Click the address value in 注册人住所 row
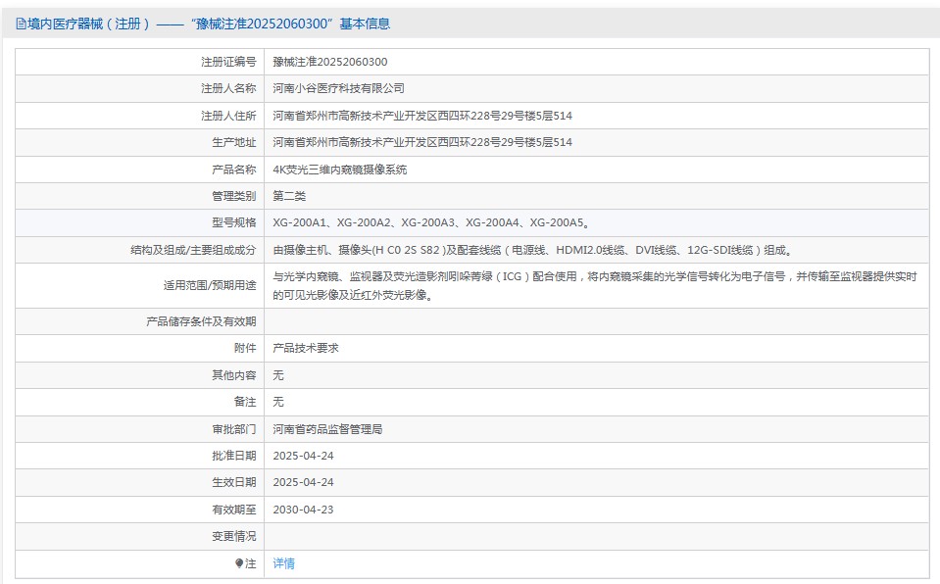Image resolution: width=940 pixels, height=584 pixels. tap(422, 116)
